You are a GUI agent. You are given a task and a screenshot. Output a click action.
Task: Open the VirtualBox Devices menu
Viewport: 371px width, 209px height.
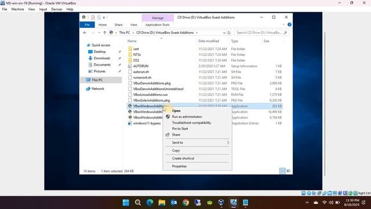(57, 9)
